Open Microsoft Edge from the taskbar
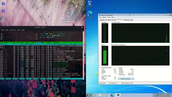Screen dimensions: 172x97 tap(112, 95)
